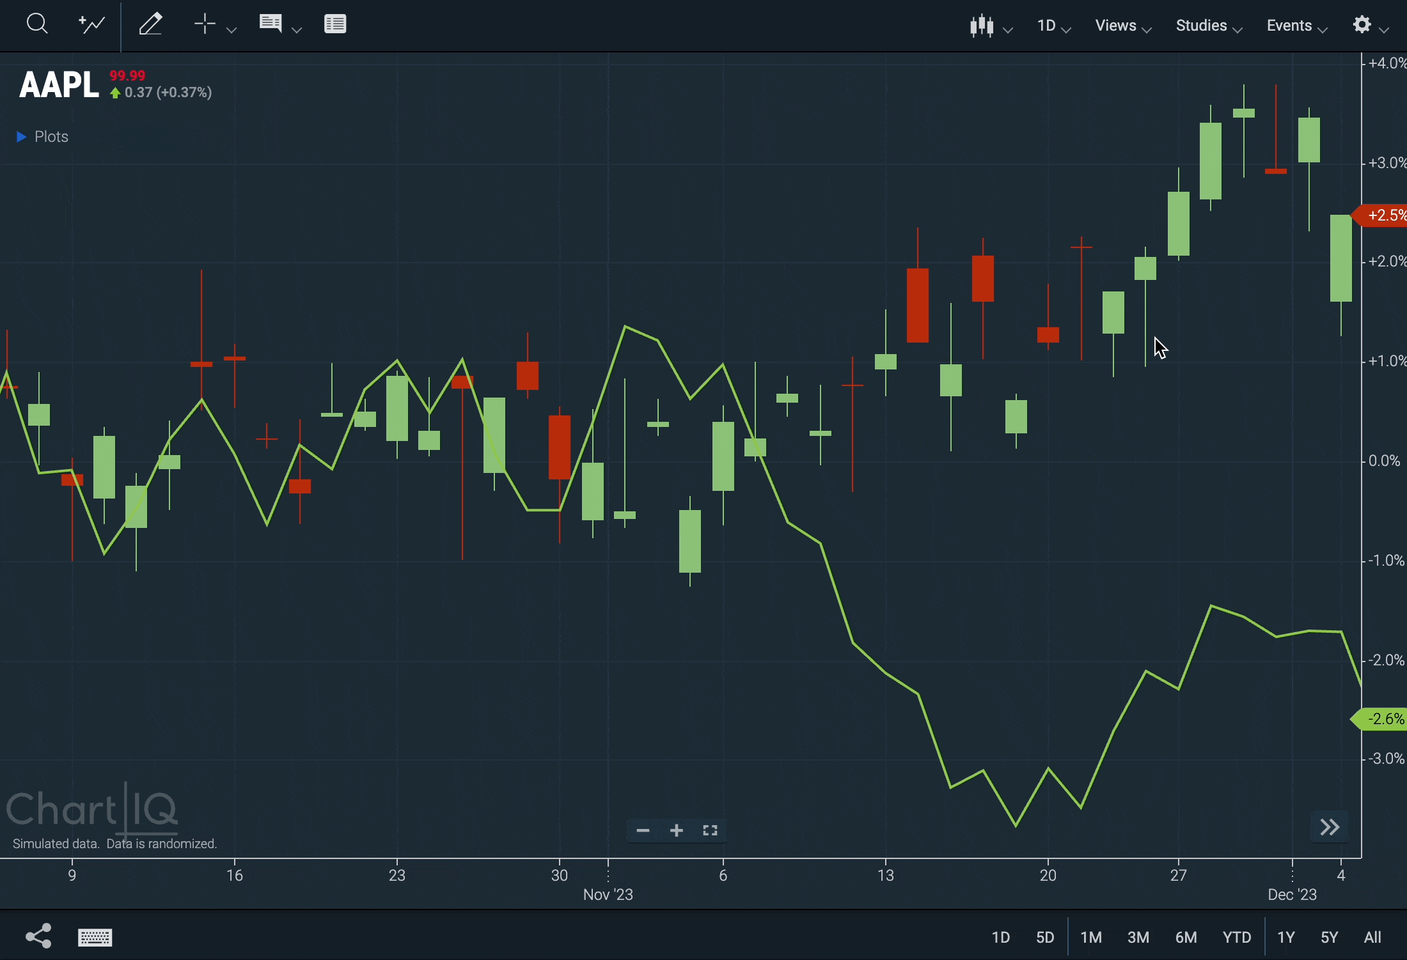Image resolution: width=1407 pixels, height=960 pixels.
Task: Open the symbol search magnifier
Action: (37, 24)
